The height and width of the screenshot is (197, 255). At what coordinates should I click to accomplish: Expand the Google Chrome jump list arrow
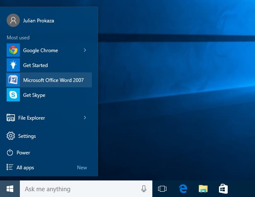85,50
